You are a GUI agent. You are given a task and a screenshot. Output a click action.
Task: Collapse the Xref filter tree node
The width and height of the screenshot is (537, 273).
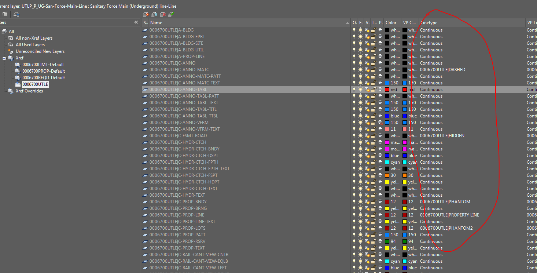[x=4, y=58]
